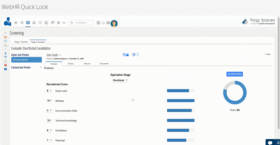Open the Application Stage Shortlisted dropdown
The image size is (280, 145).
coord(120,80)
